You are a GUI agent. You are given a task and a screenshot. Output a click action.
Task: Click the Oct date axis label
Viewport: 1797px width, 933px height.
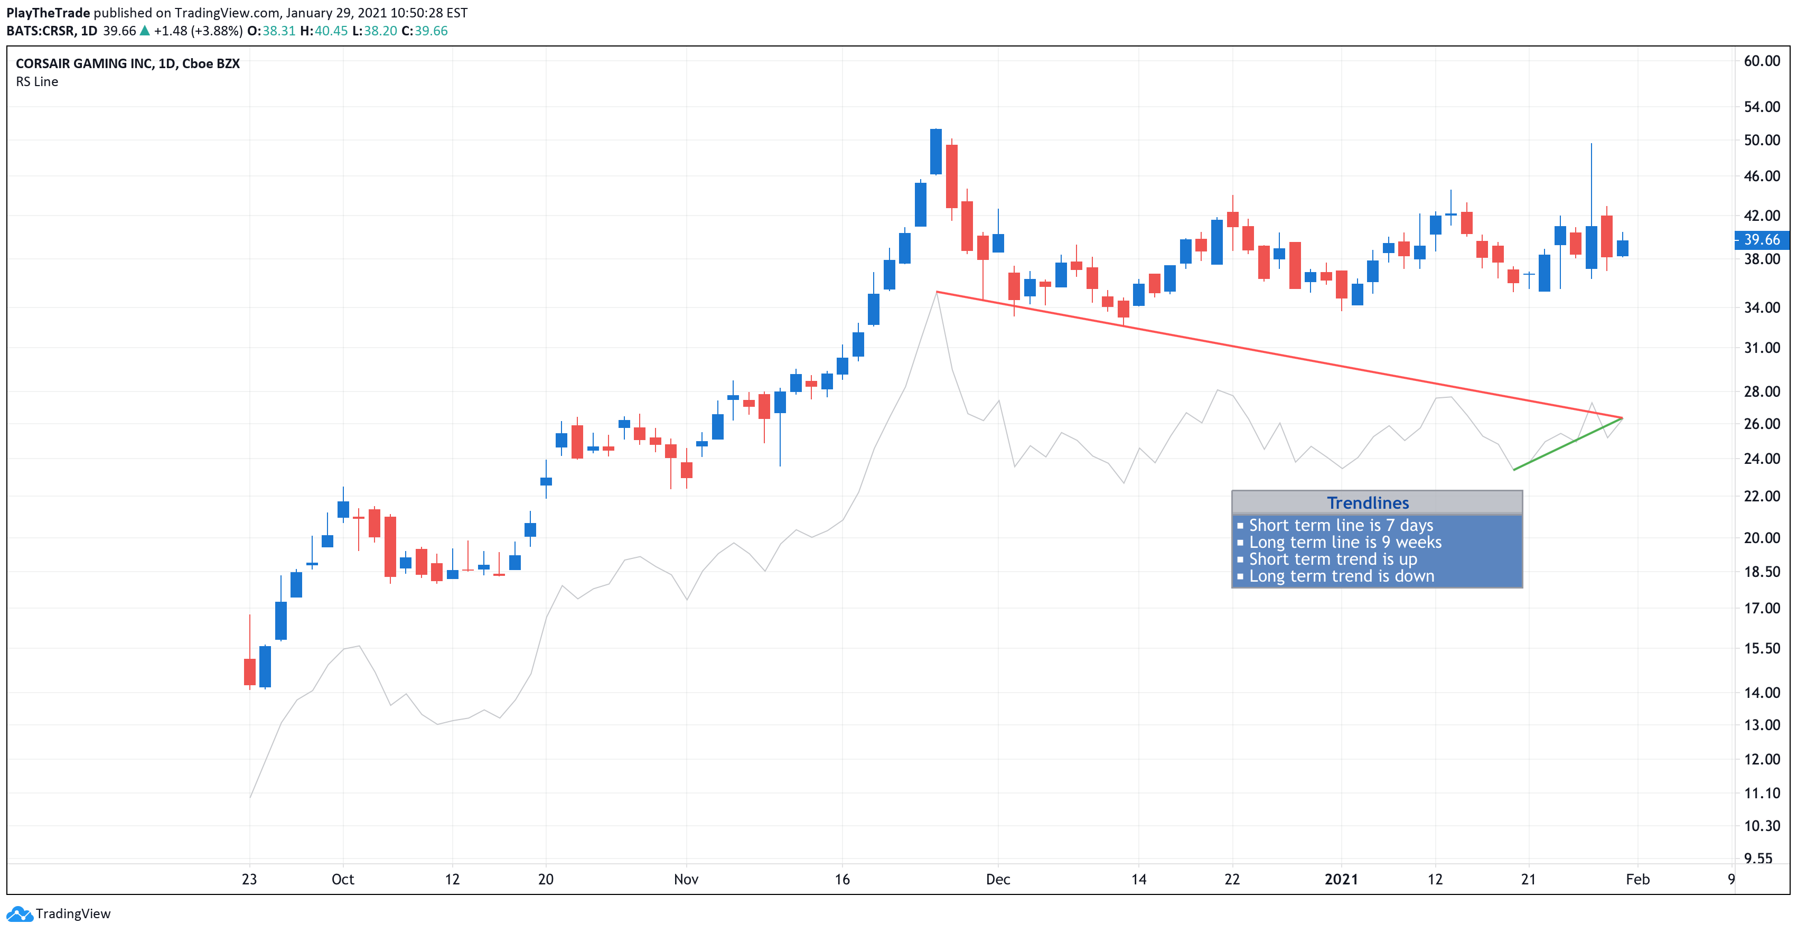coord(342,879)
